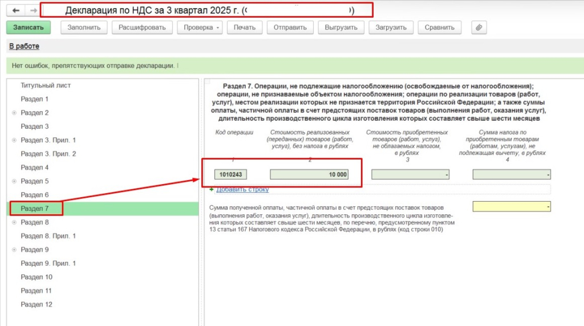Go forward with the right arrow

click(x=33, y=10)
